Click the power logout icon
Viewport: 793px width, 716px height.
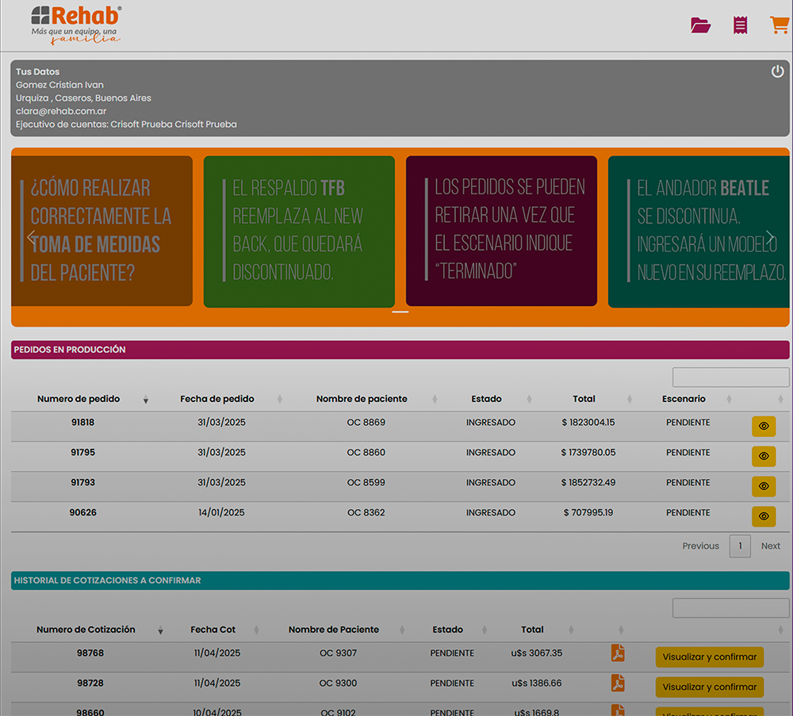[x=777, y=71]
